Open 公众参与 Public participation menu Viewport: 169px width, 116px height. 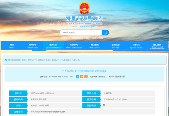coord(74,46)
